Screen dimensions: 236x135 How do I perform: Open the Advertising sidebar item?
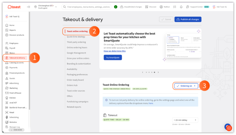pyautogui.click(x=14, y=83)
